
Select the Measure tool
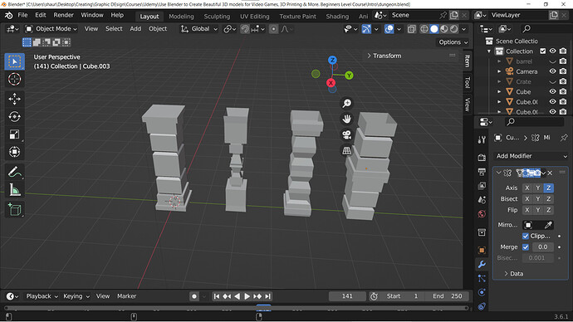(15, 190)
